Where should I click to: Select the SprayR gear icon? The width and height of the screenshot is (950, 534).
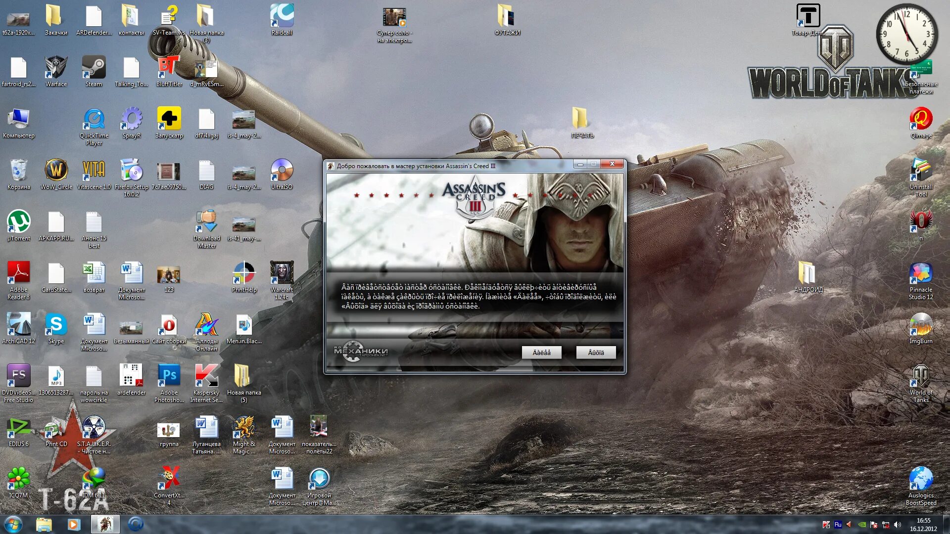tap(131, 123)
